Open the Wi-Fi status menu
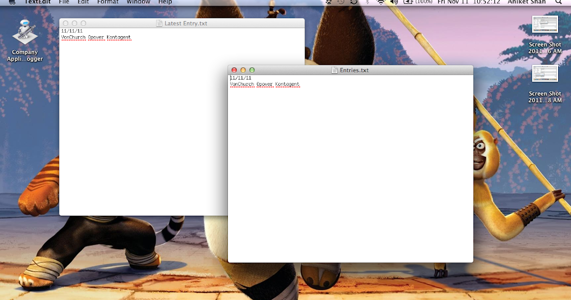The height and width of the screenshot is (300, 571). [381, 2]
